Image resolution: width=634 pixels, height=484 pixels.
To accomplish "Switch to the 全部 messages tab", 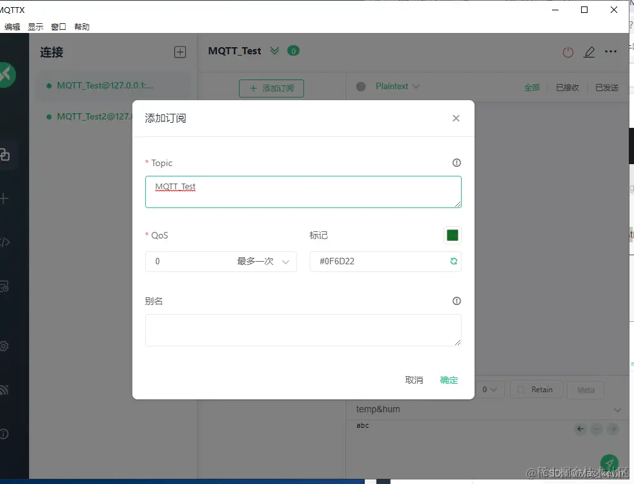I will click(532, 87).
